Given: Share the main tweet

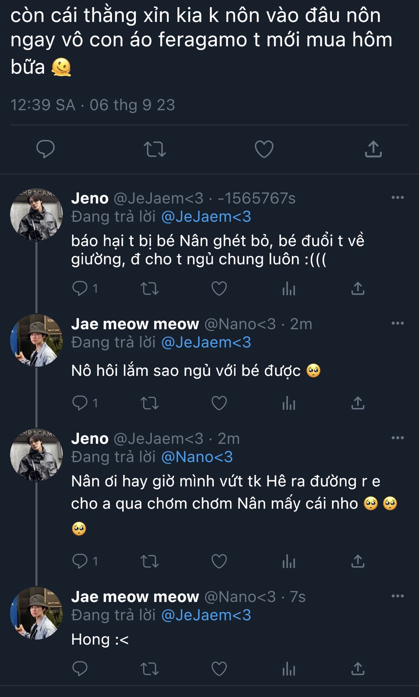Looking at the screenshot, I should coord(373,149).
